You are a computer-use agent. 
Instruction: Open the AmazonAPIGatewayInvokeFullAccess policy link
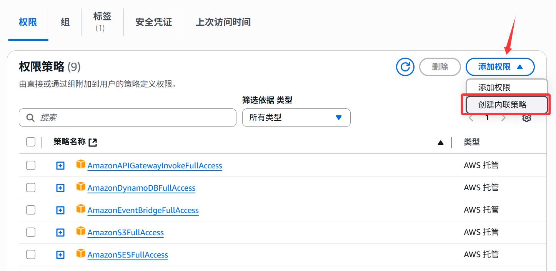(x=155, y=166)
